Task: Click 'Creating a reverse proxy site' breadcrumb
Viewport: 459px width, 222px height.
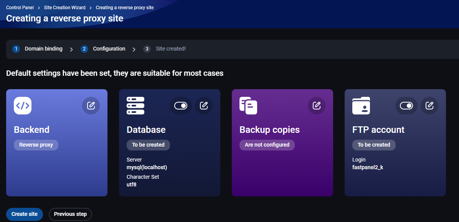Action: [125, 8]
